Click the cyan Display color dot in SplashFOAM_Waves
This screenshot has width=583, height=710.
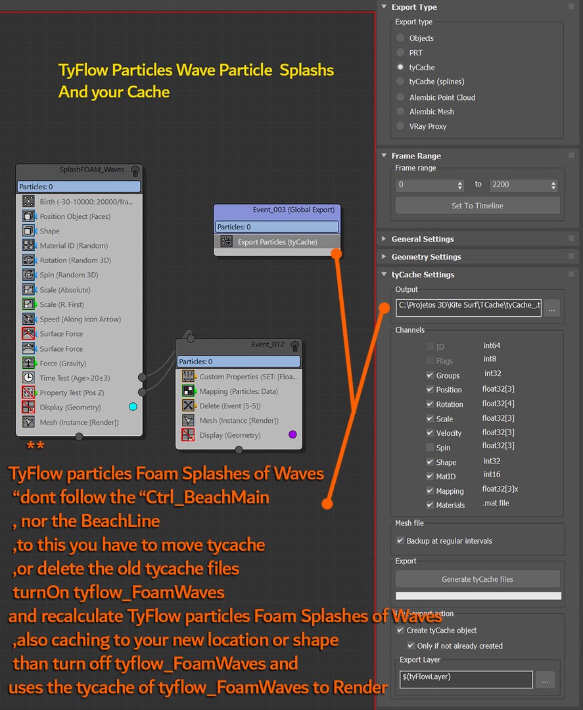133,407
